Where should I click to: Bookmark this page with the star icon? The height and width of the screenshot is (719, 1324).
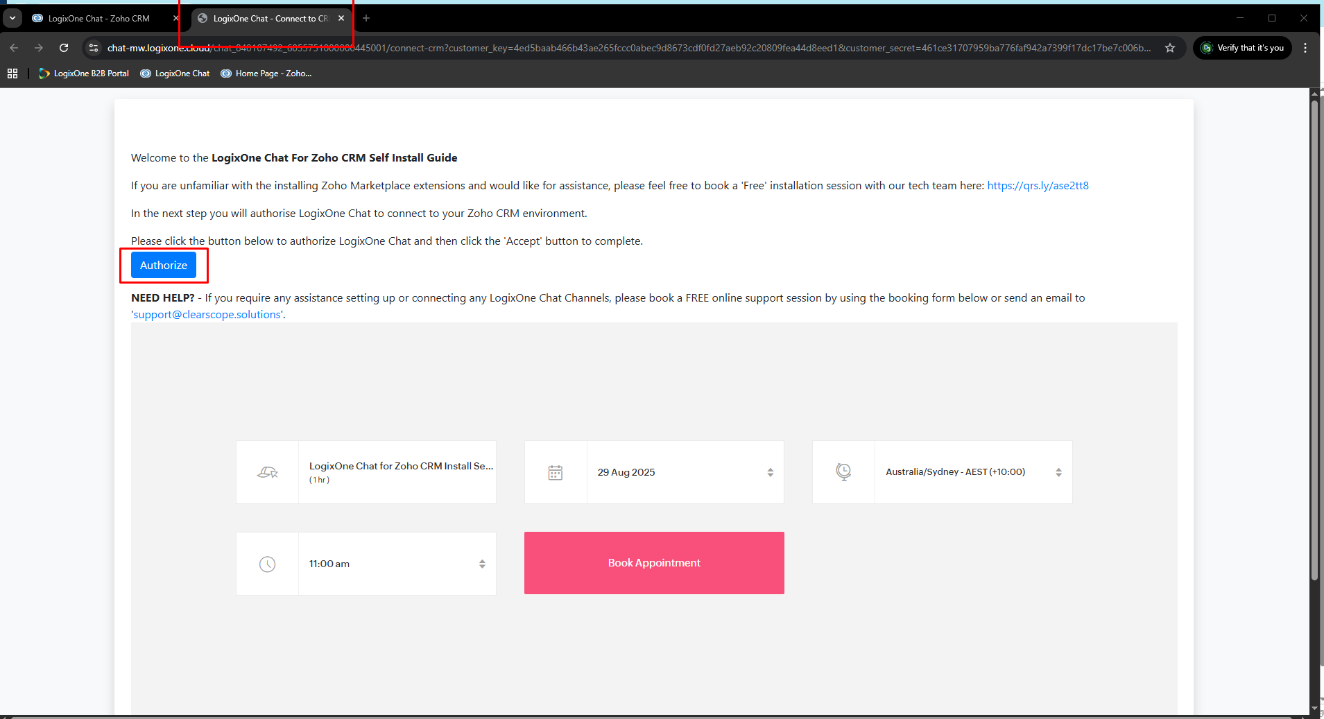[x=1170, y=48]
